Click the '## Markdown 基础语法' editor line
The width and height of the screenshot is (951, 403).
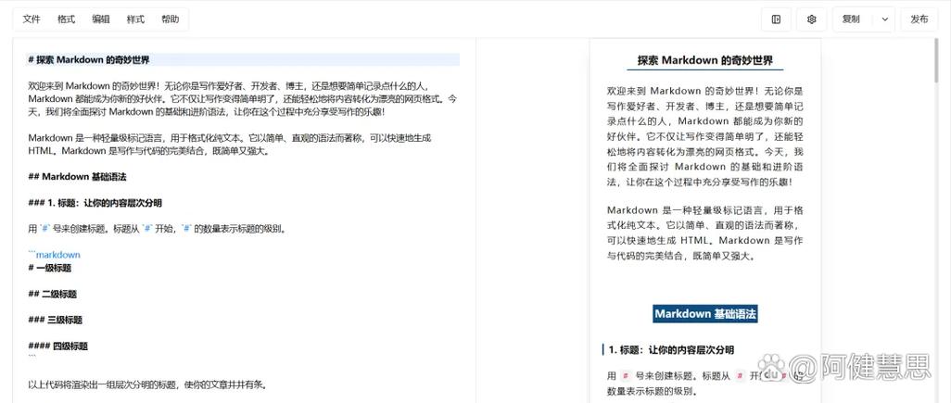click(77, 177)
